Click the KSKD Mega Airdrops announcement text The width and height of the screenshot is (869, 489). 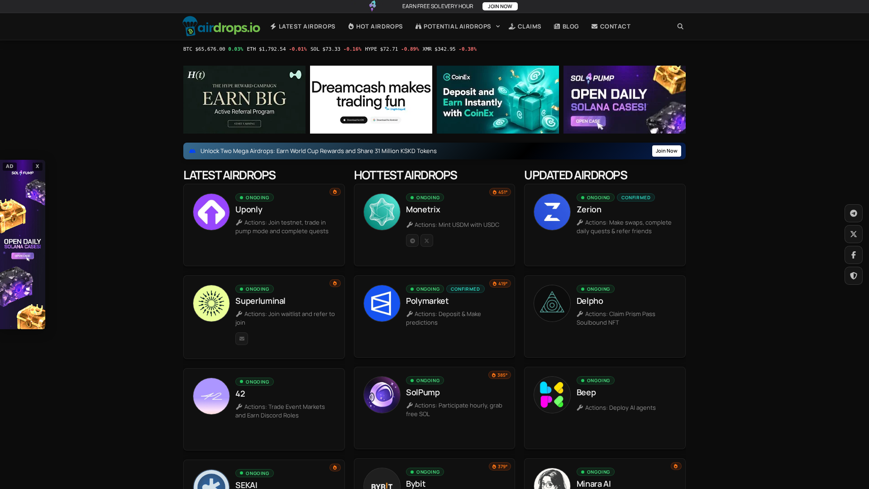(318, 151)
